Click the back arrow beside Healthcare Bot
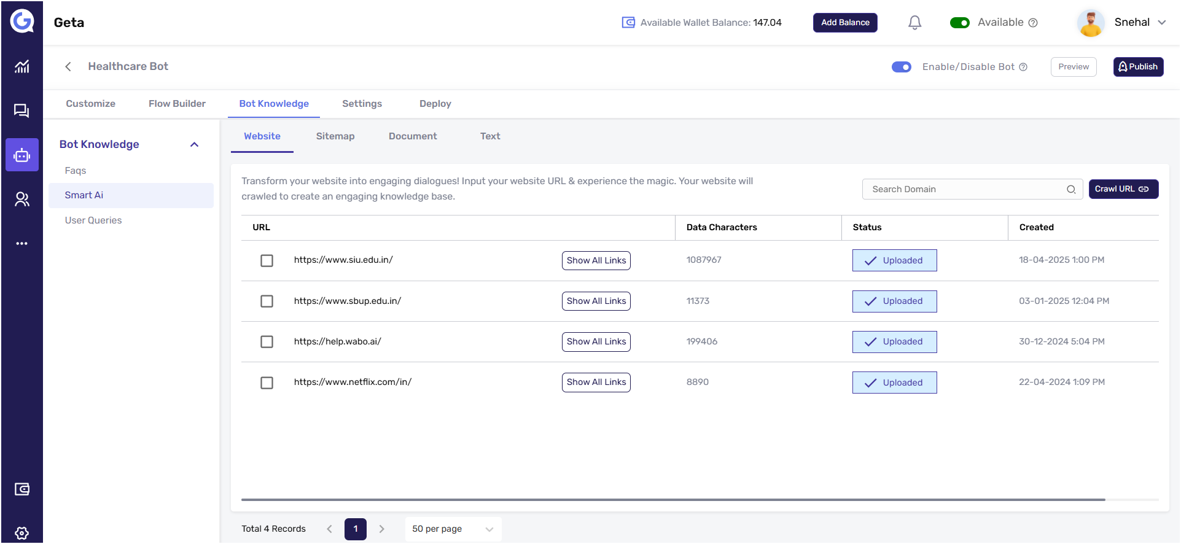Screen dimensions: 1181x544 pos(68,66)
